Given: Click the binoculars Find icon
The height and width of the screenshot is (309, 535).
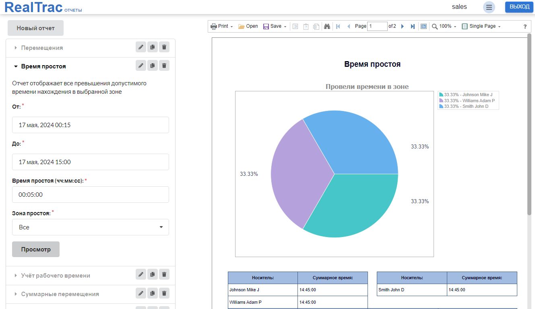Looking at the screenshot, I should tap(327, 26).
